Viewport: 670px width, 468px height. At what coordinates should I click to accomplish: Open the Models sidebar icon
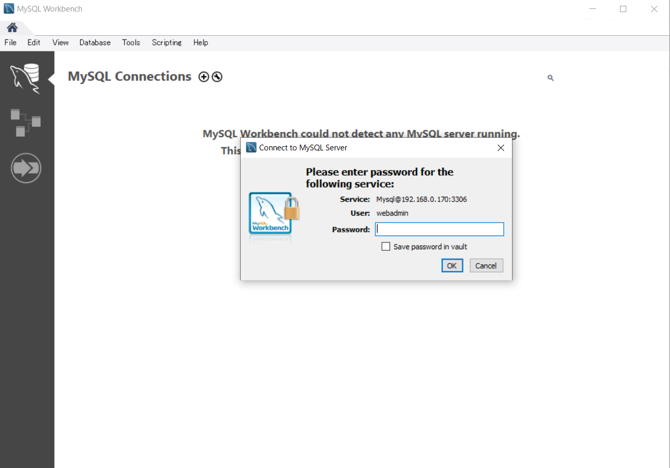(x=25, y=123)
